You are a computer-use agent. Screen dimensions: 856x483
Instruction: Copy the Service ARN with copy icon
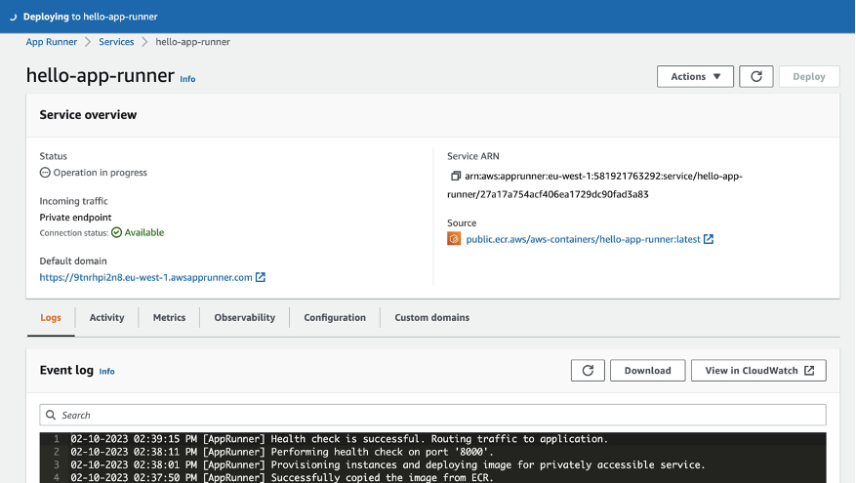455,176
